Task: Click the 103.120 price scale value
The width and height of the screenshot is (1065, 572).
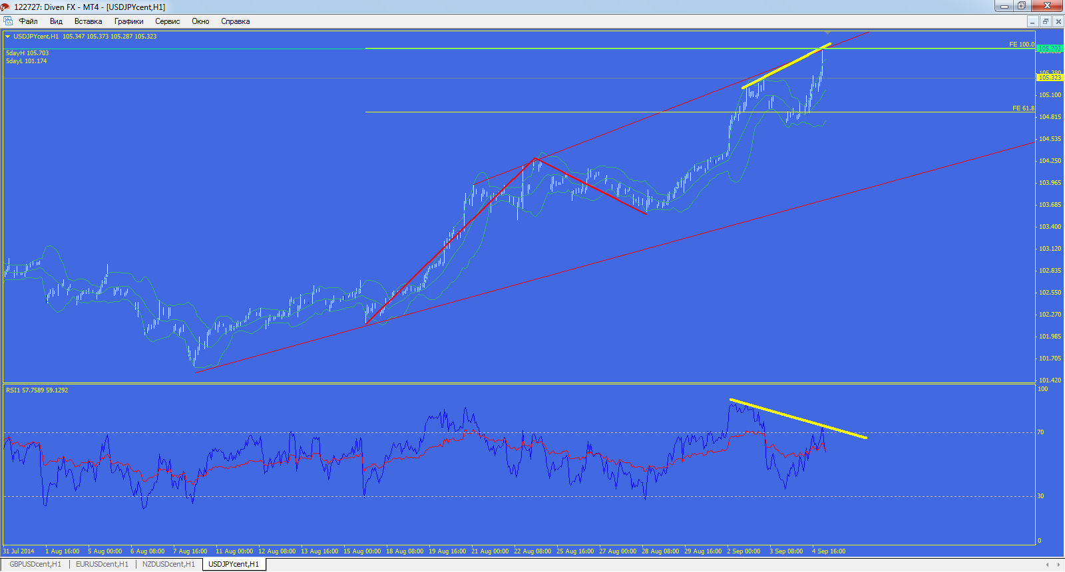Action: (1050, 249)
